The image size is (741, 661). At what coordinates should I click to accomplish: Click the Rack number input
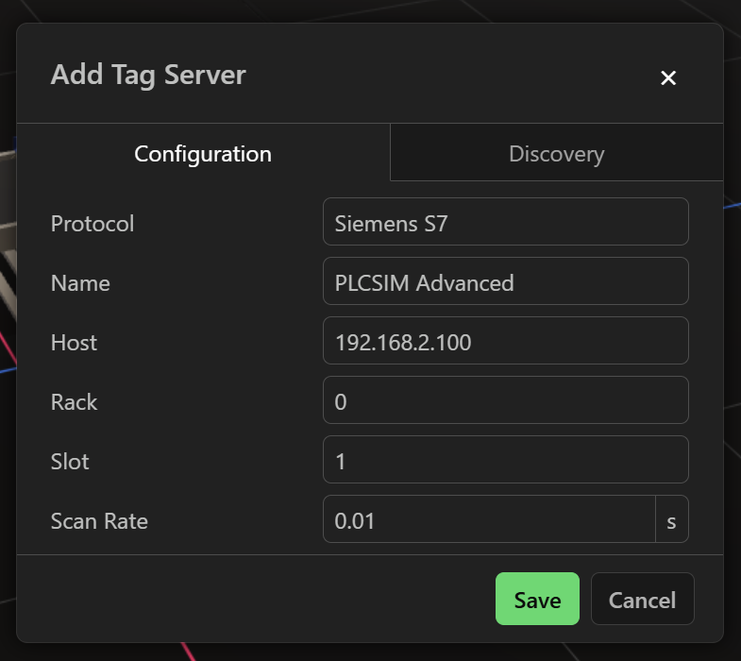point(505,400)
